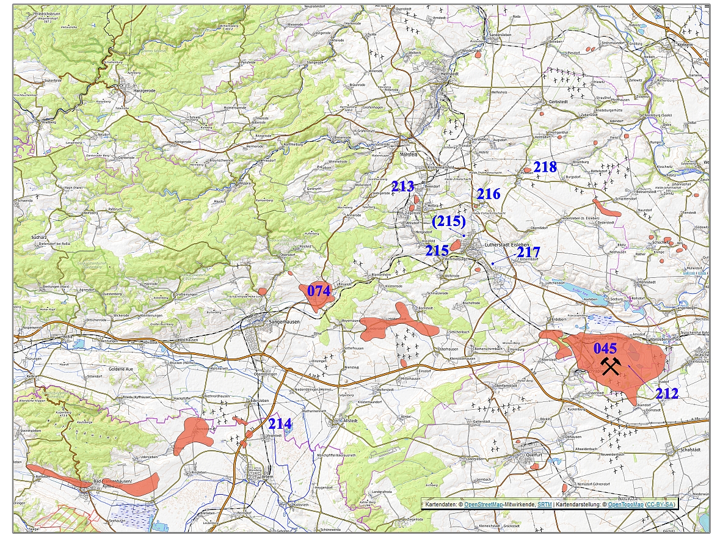Click marker label 218 near Polleben

coord(545,167)
